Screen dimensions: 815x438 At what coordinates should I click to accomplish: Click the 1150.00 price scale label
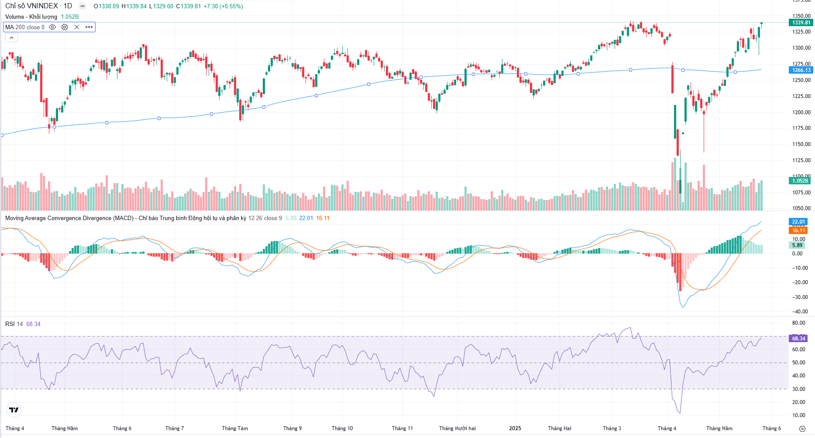(x=801, y=144)
